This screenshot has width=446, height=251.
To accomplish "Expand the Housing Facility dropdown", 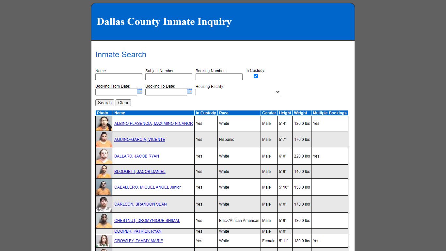I will coord(238,92).
